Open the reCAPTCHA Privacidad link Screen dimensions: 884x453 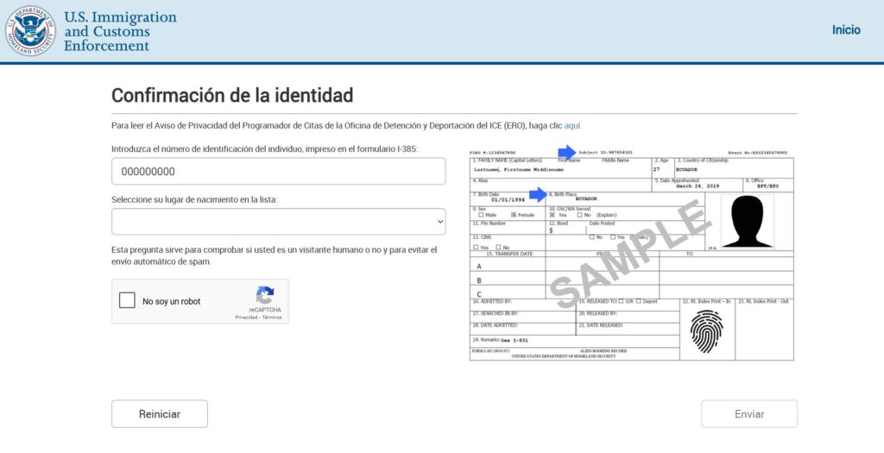pyautogui.click(x=247, y=318)
